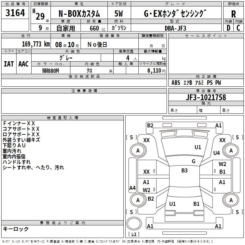245x245 pixels.
Task: Select the color number NH880M
Action: click(51, 71)
